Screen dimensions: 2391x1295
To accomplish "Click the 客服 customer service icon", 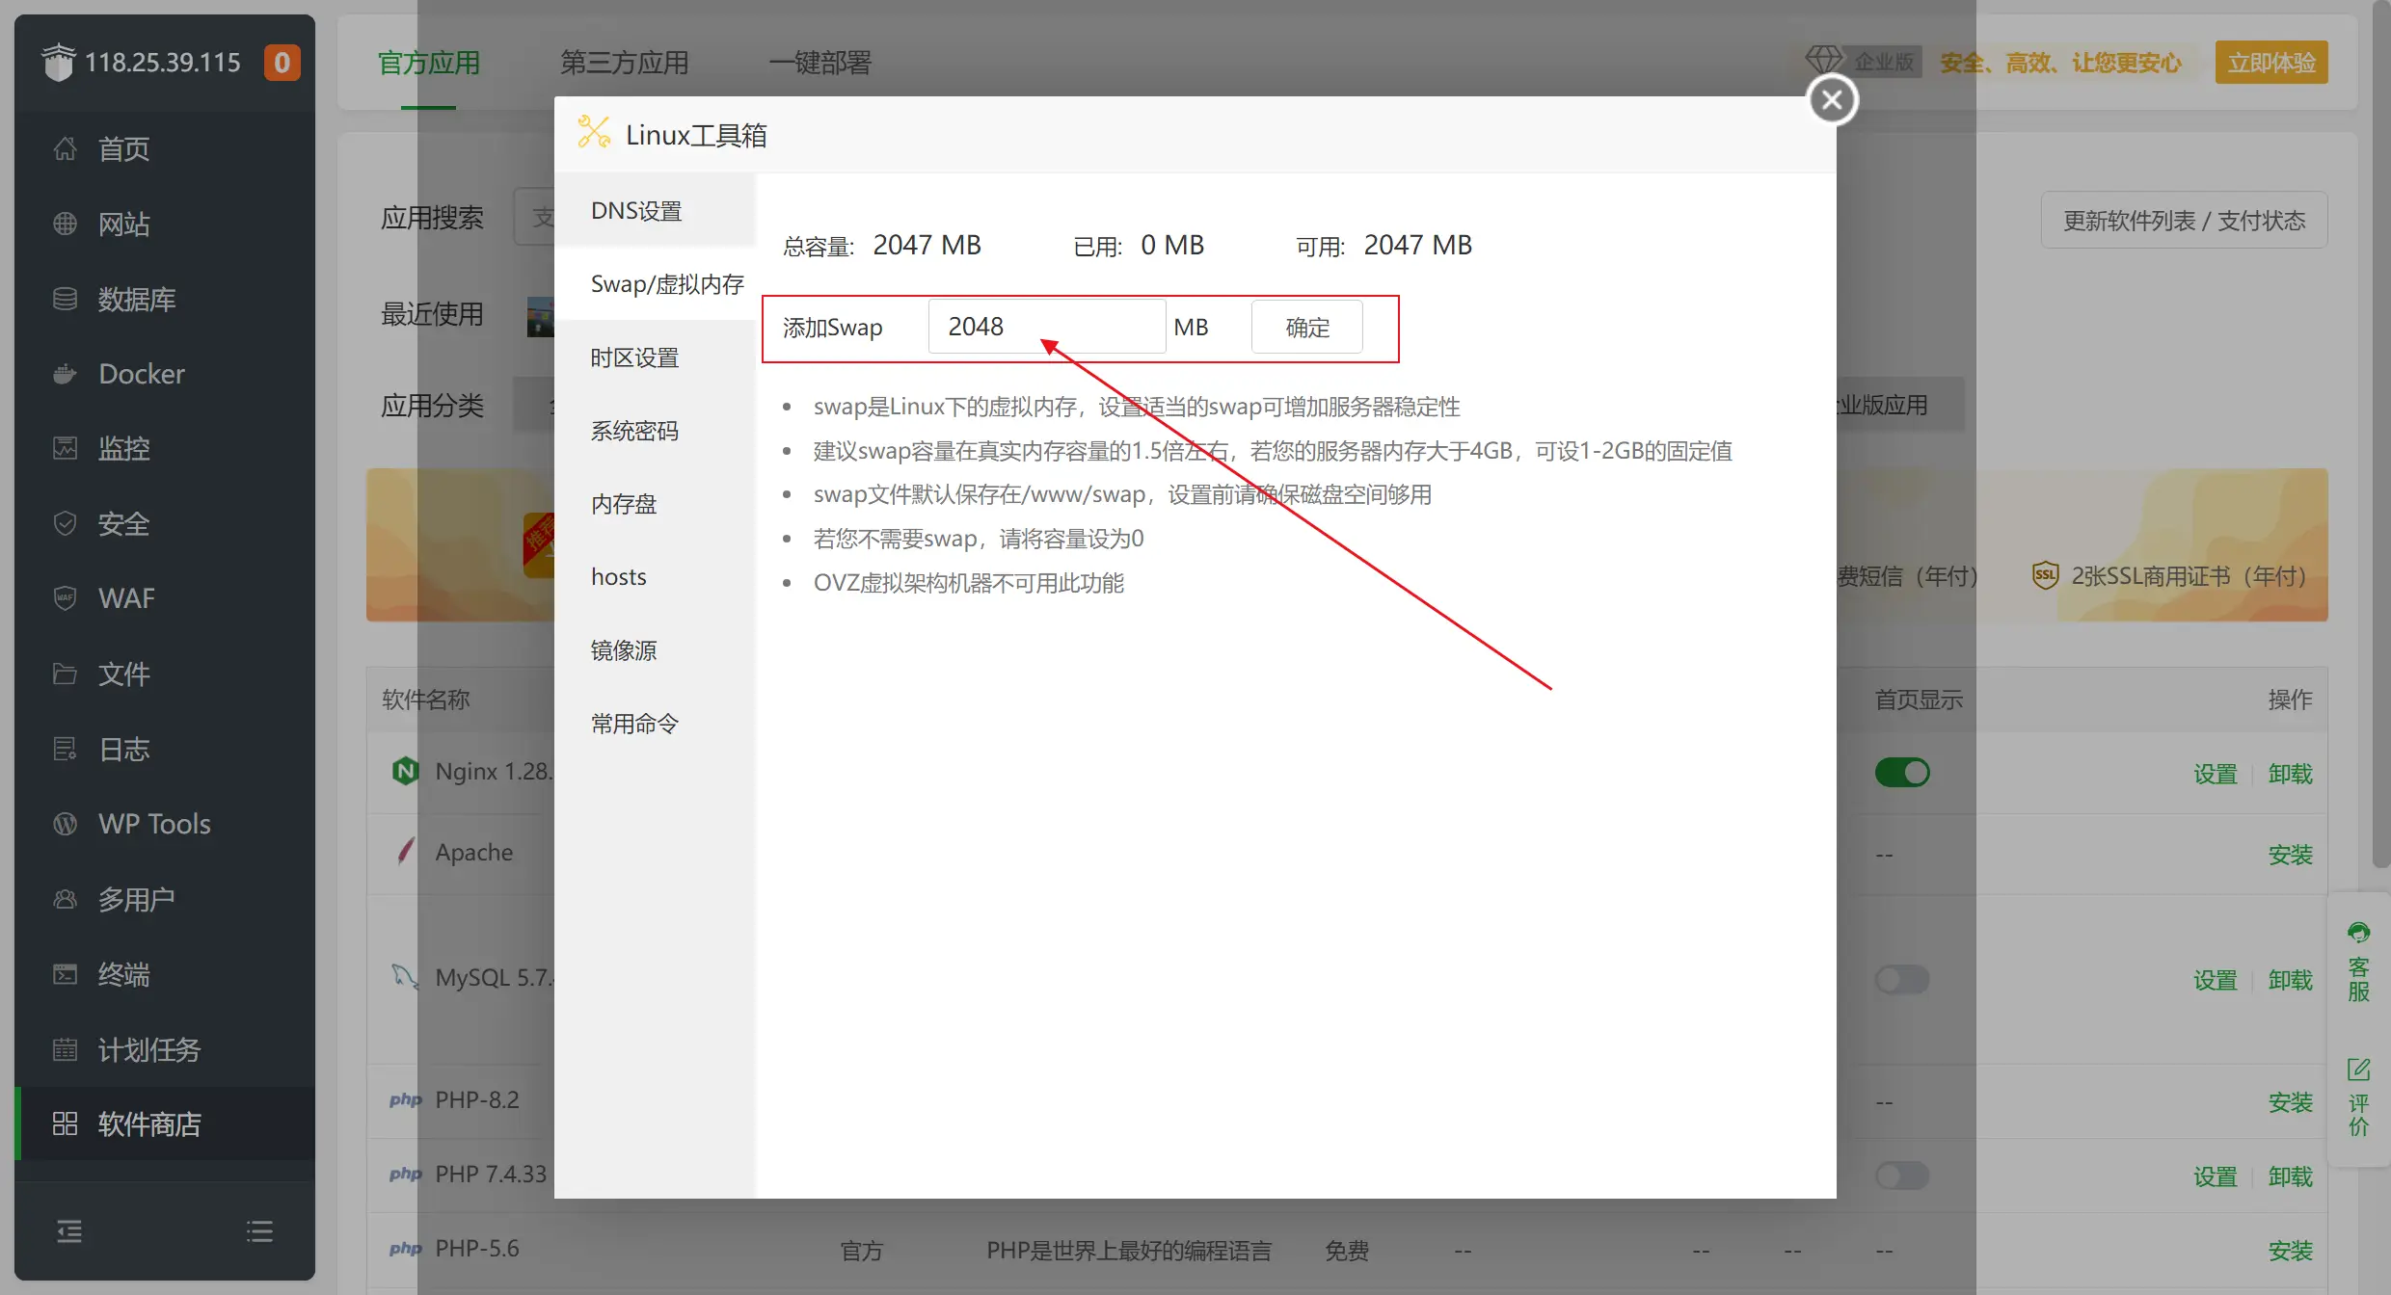I will point(2359,964).
